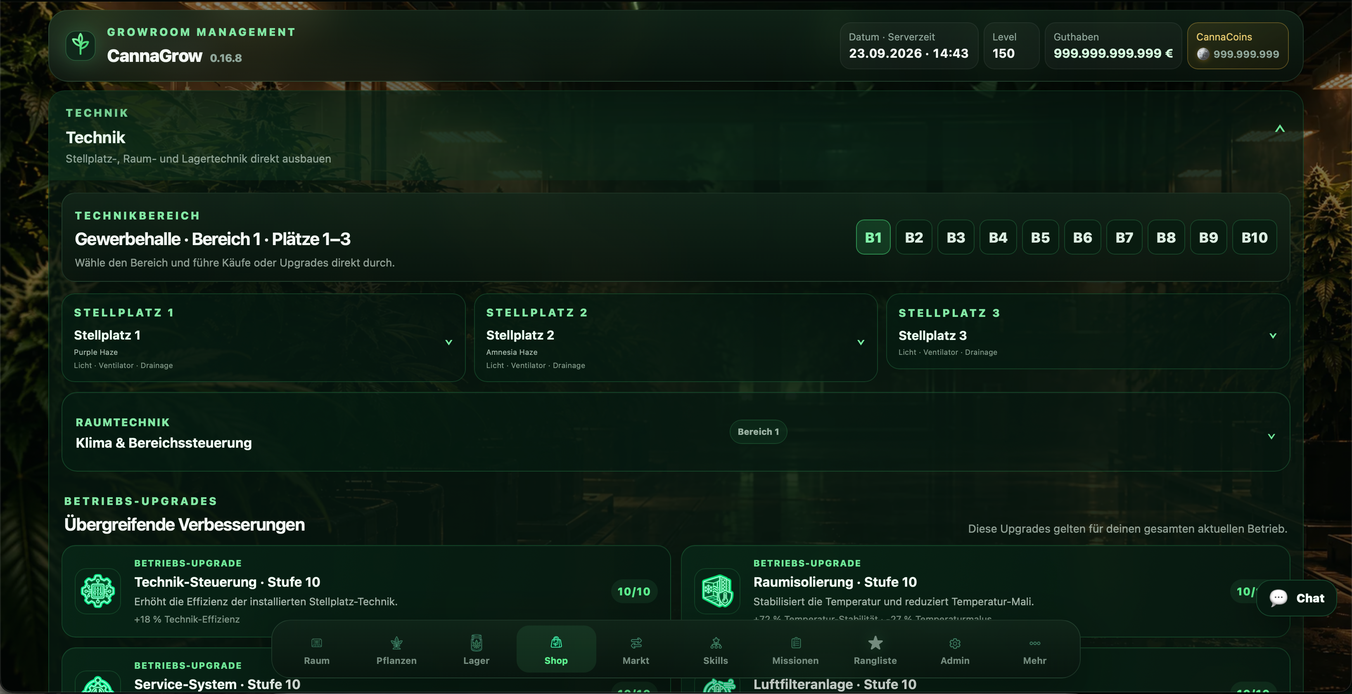Switch to area B7
The width and height of the screenshot is (1352, 694).
pyautogui.click(x=1124, y=237)
